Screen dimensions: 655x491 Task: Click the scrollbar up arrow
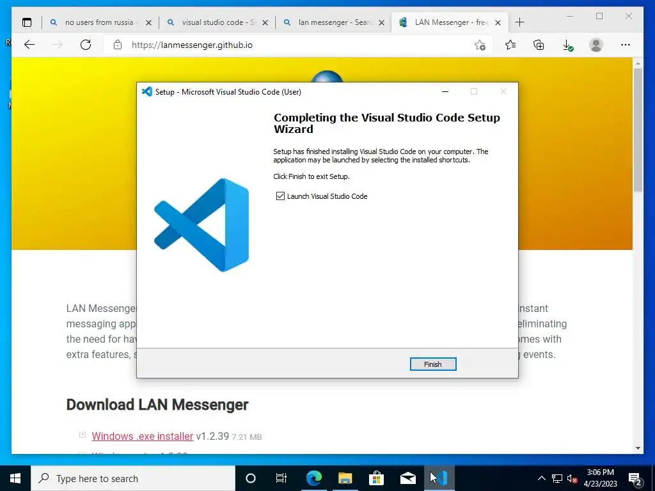(x=638, y=63)
